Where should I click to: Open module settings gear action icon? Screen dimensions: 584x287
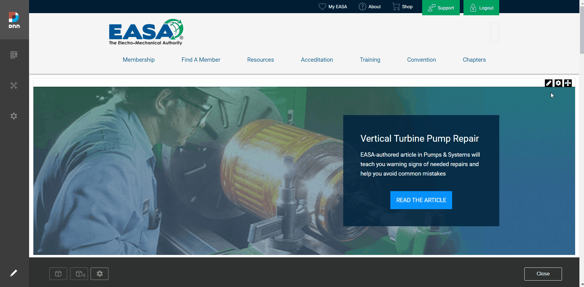pyautogui.click(x=558, y=83)
